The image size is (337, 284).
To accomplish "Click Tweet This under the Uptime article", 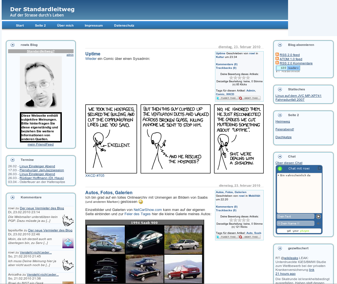I will coord(227,98).
